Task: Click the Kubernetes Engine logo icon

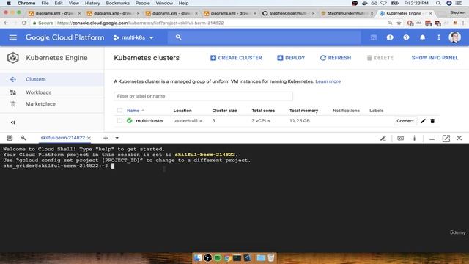Action: pos(13,58)
